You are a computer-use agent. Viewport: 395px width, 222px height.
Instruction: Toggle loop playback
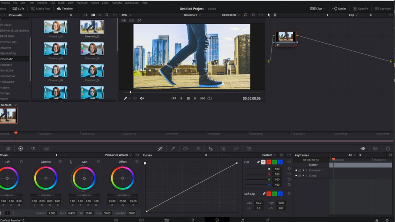coord(210,98)
